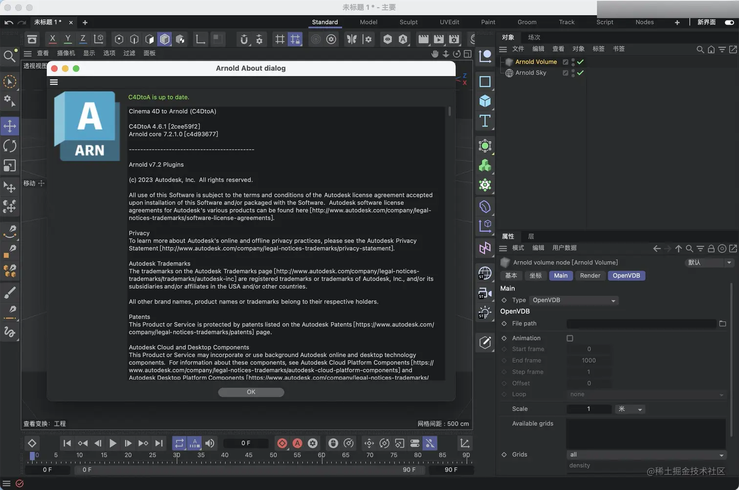Toggle X axis lock
This screenshot has width=739, height=490.
click(x=52, y=39)
